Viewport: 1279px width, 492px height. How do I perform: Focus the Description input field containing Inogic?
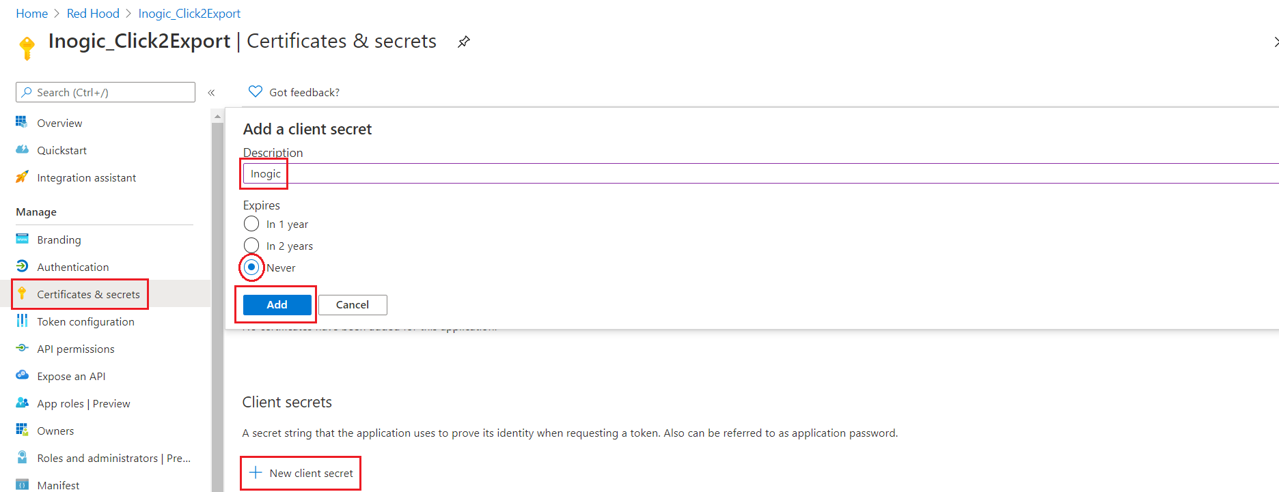[761, 173]
